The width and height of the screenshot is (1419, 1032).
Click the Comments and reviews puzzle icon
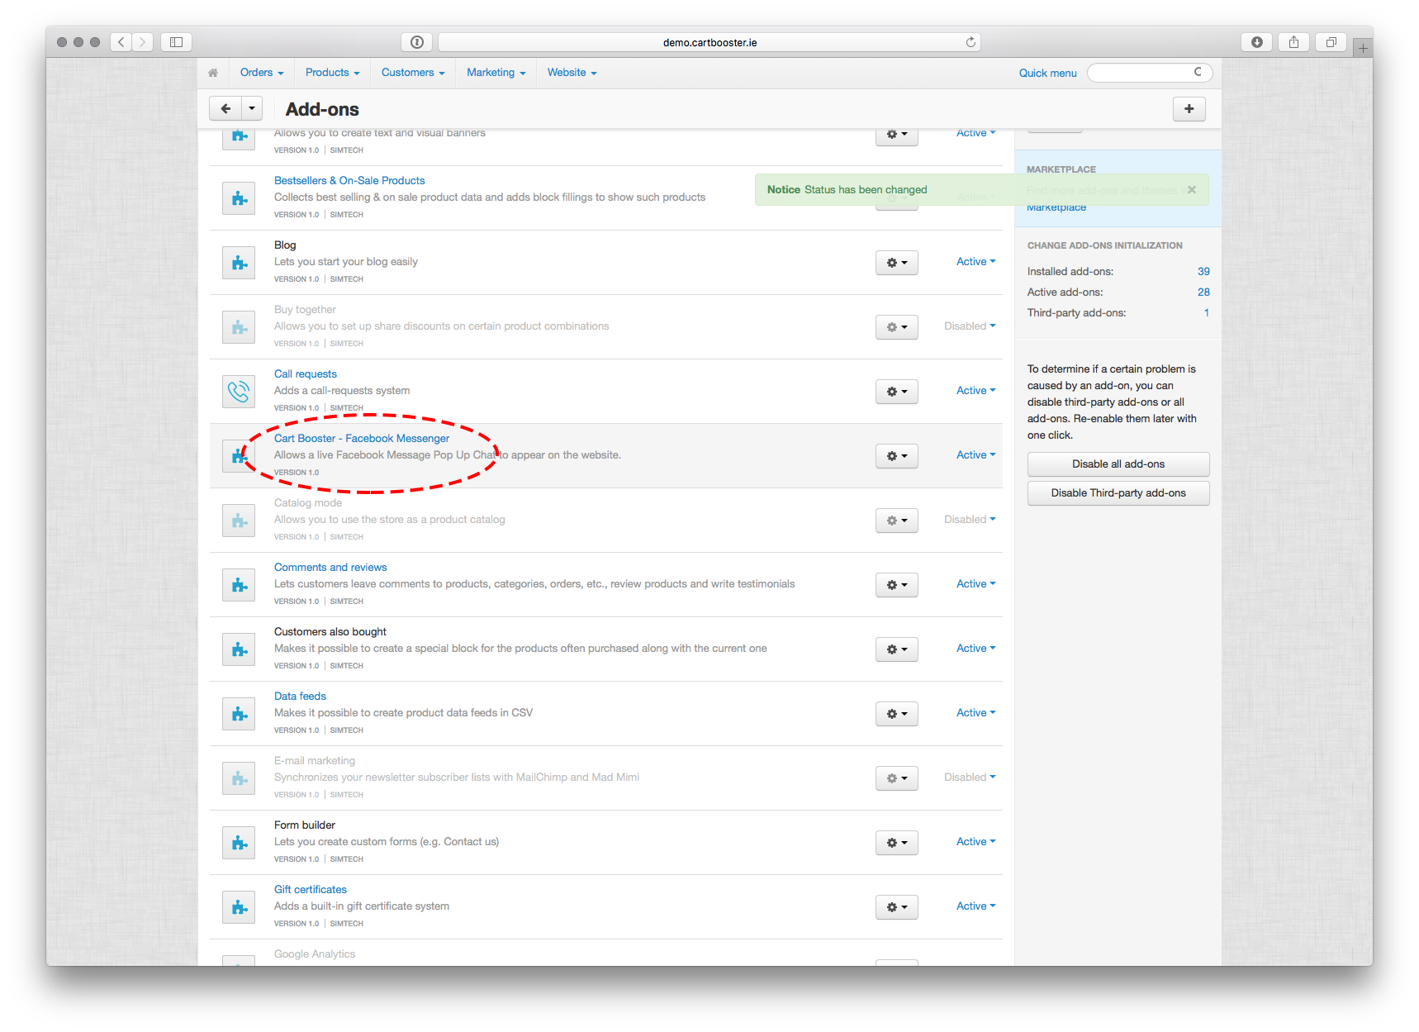coord(239,585)
